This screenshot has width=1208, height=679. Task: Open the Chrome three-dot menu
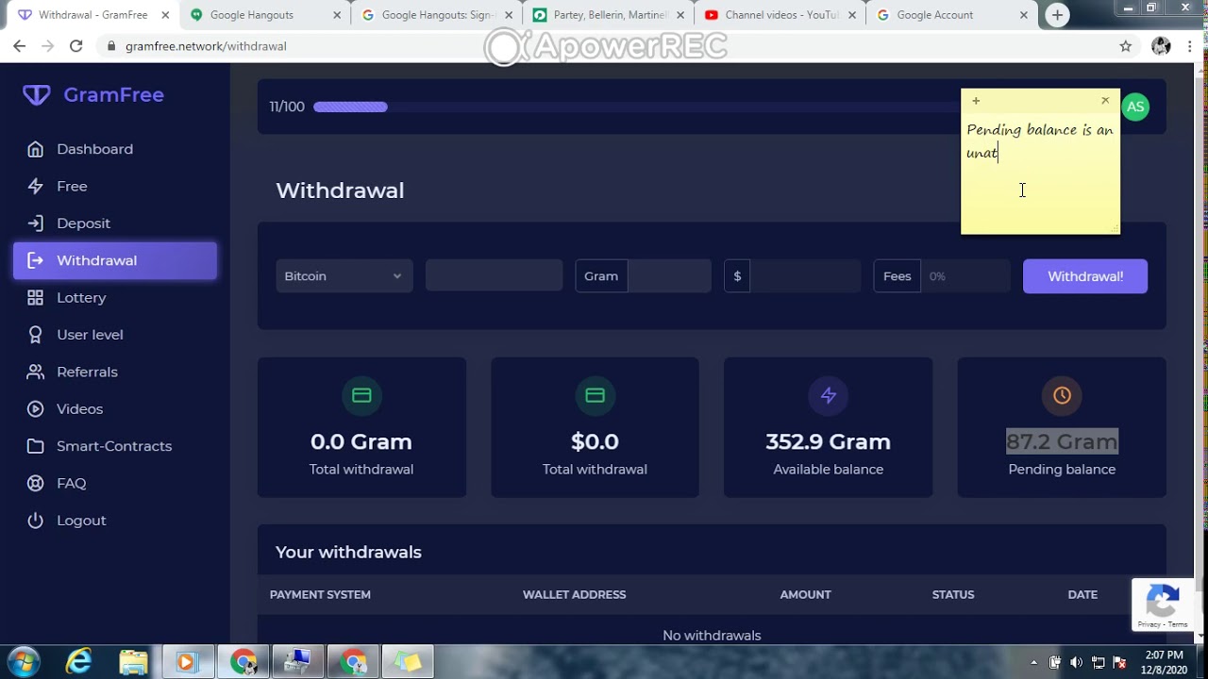pos(1191,46)
